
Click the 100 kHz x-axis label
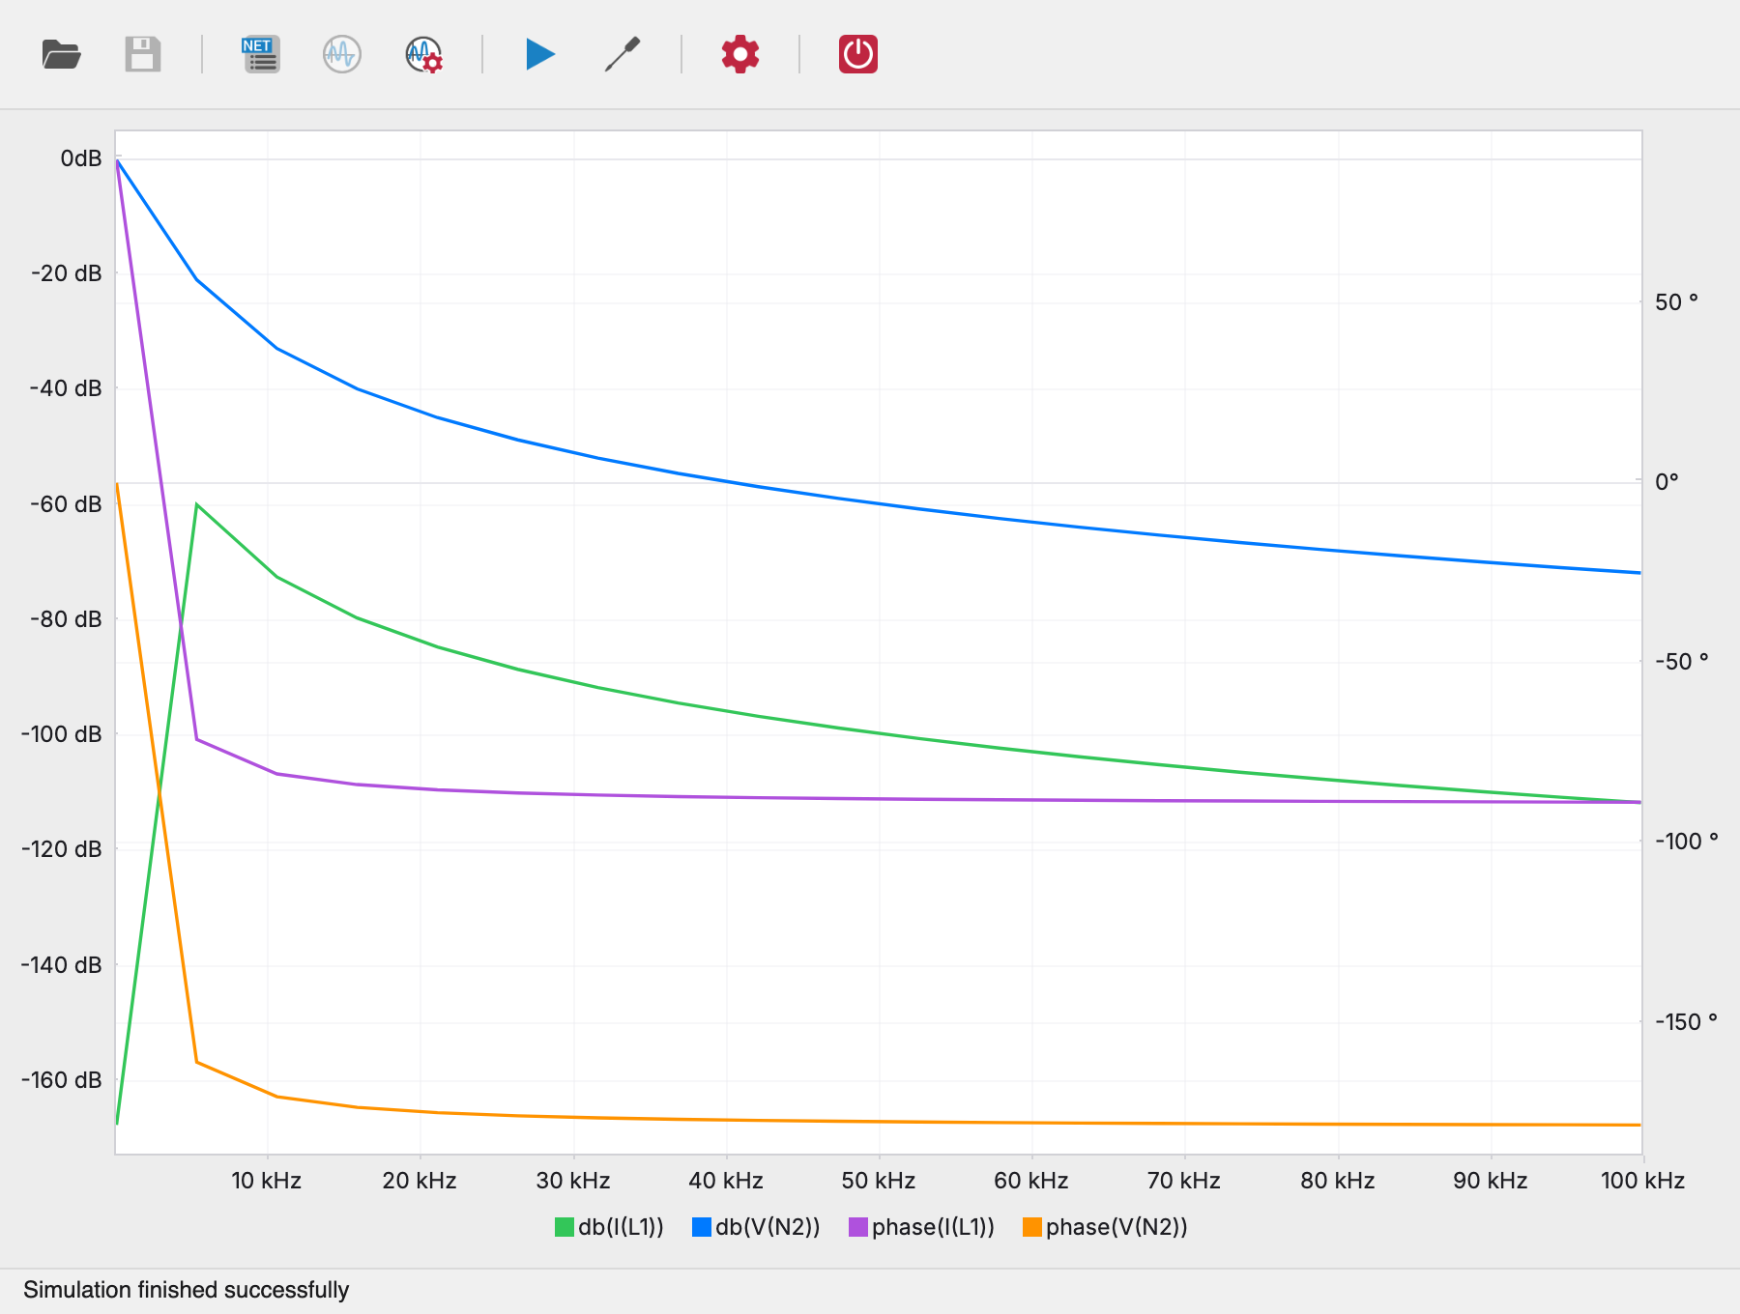1642,1181
